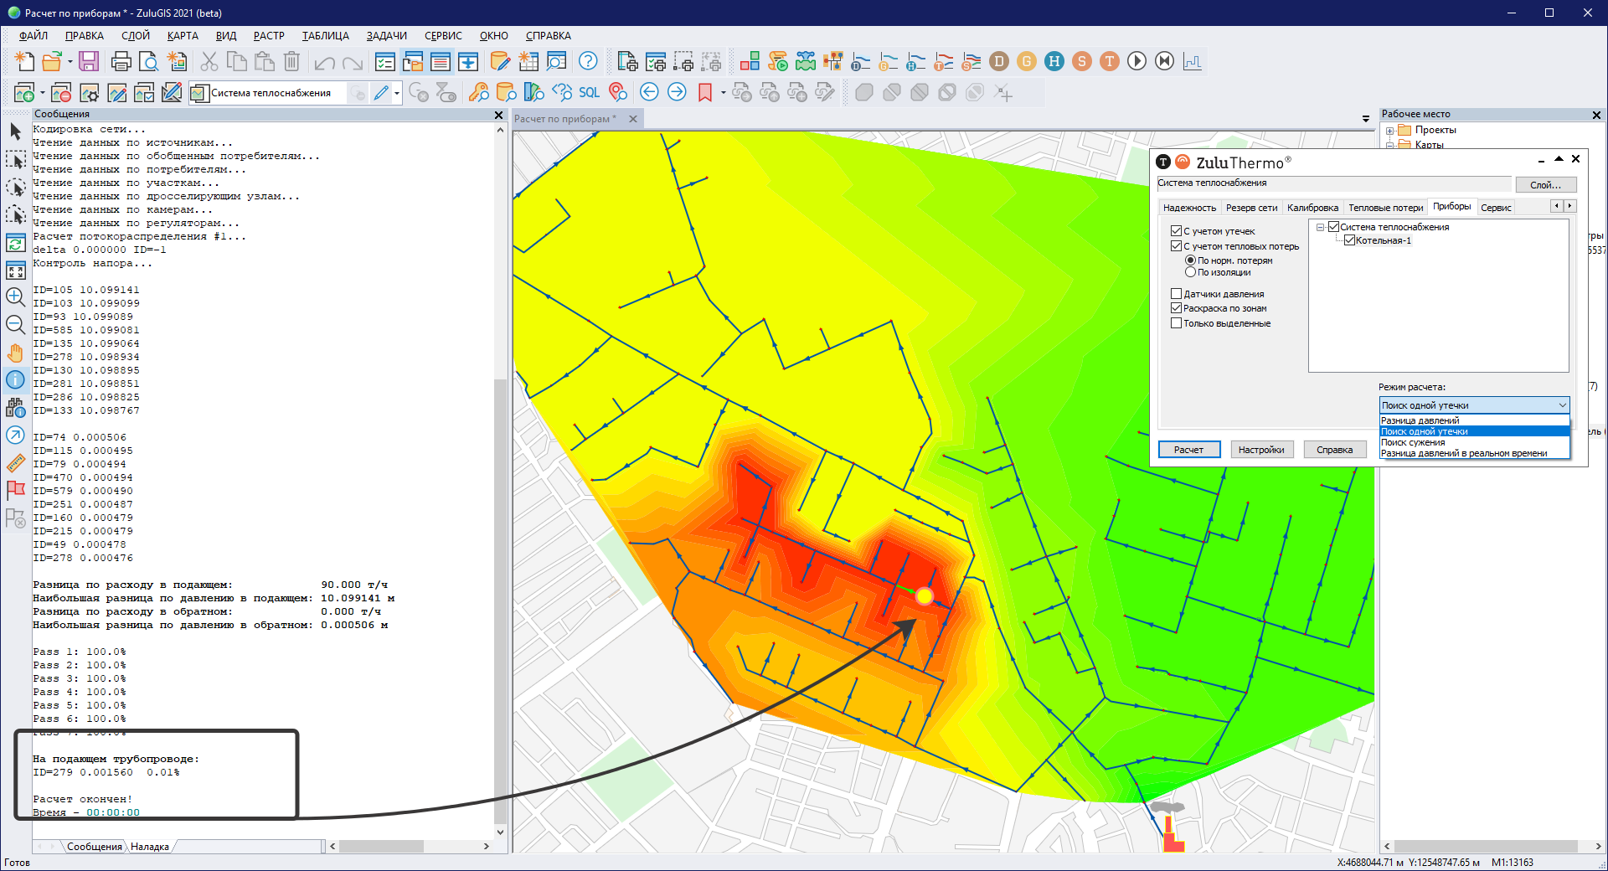Expand the Проекты tree folder
This screenshot has height=871, width=1608.
1389,131
